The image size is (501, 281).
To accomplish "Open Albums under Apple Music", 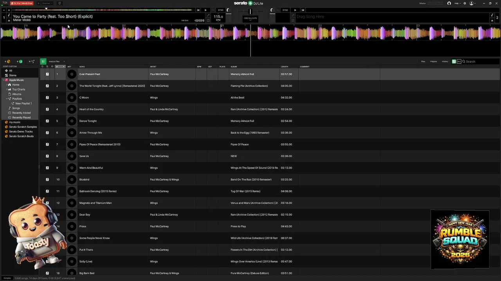I will pos(17,94).
